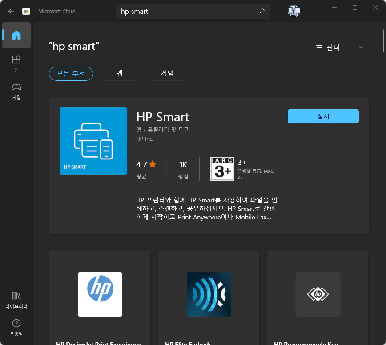Select the 게임 filter tab
The width and height of the screenshot is (386, 345).
click(x=167, y=73)
